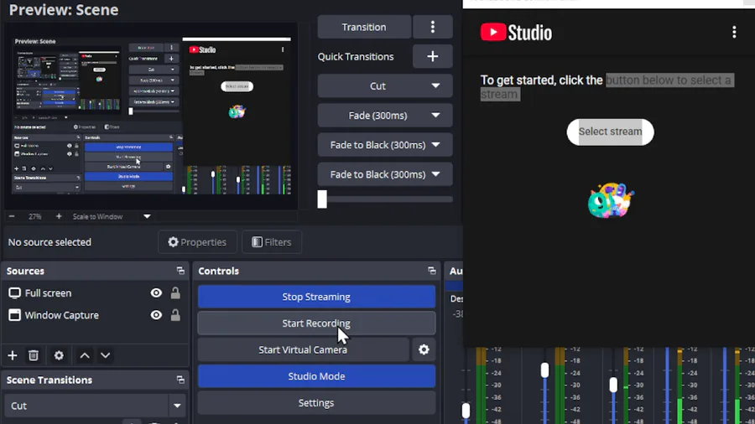Screen dimensions: 755x424
Task: Toggle visibility of Full screen source
Action: tap(156, 292)
